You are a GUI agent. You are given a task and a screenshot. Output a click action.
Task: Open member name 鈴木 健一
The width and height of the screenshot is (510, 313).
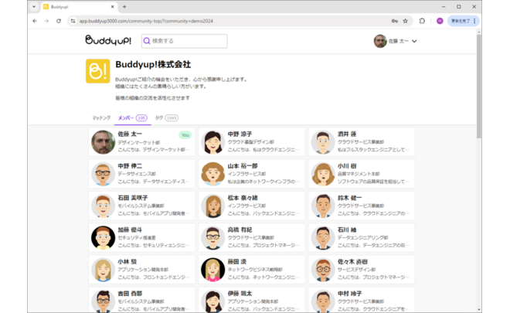349,198
